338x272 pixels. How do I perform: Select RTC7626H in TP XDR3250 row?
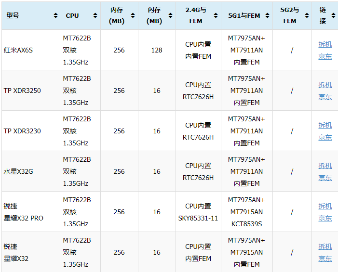pos(198,97)
